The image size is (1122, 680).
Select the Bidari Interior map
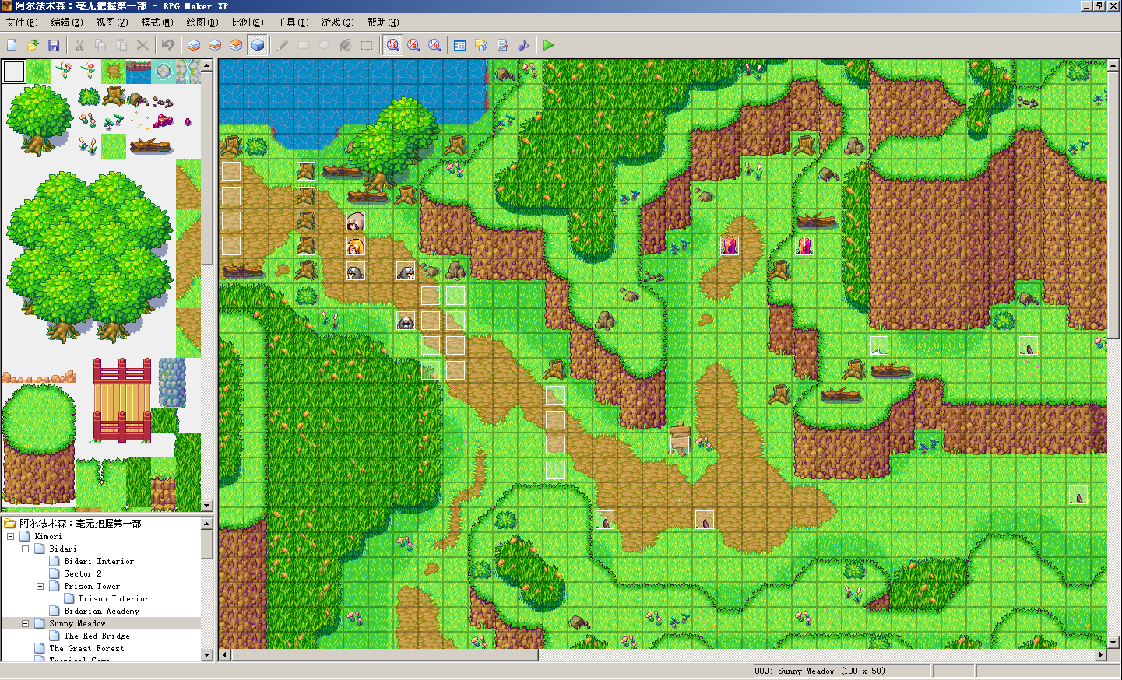99,561
